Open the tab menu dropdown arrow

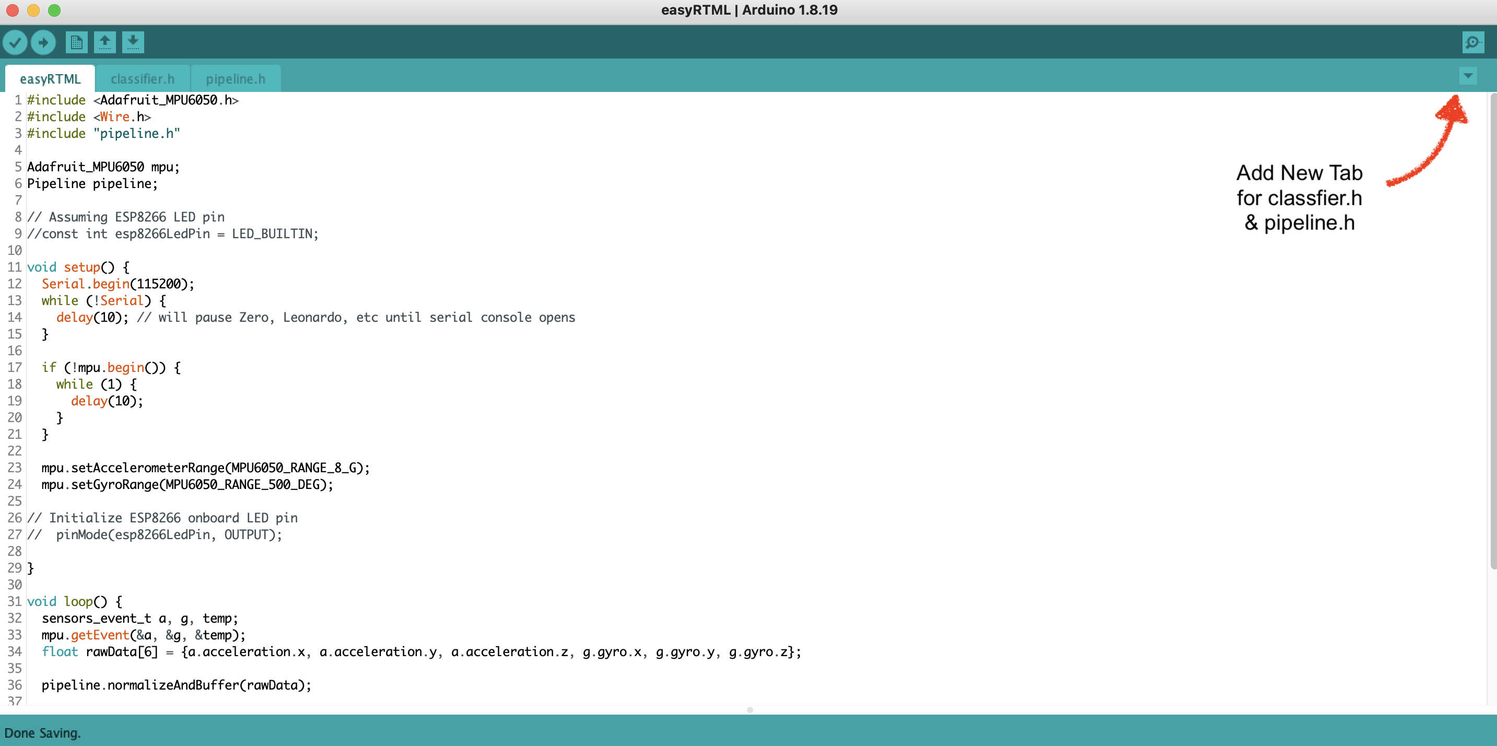[1468, 76]
